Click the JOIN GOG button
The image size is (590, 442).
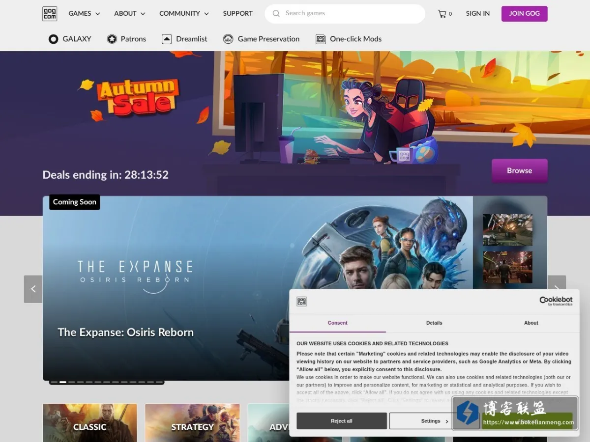pyautogui.click(x=524, y=14)
